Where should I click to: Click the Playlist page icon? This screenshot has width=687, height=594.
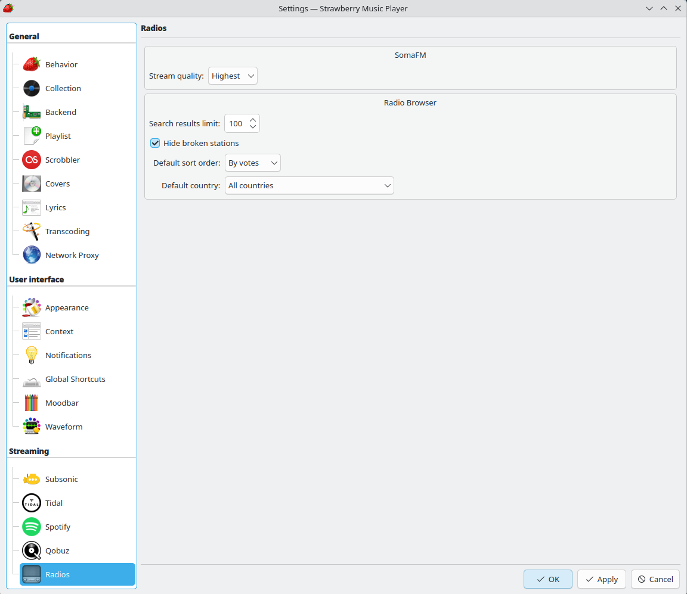point(32,136)
